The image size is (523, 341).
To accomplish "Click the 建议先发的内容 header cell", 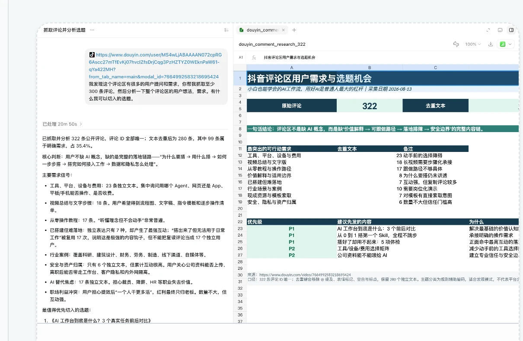I will 402,222.
